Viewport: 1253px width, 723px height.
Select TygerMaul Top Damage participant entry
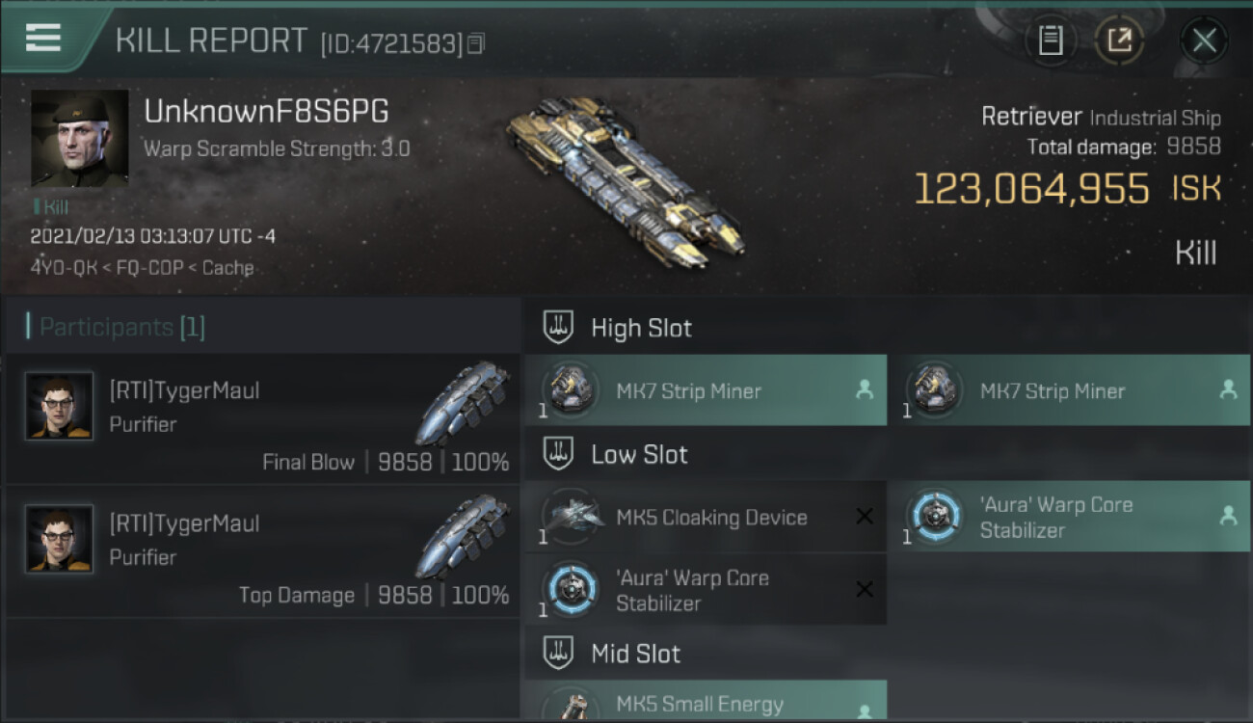tap(262, 552)
